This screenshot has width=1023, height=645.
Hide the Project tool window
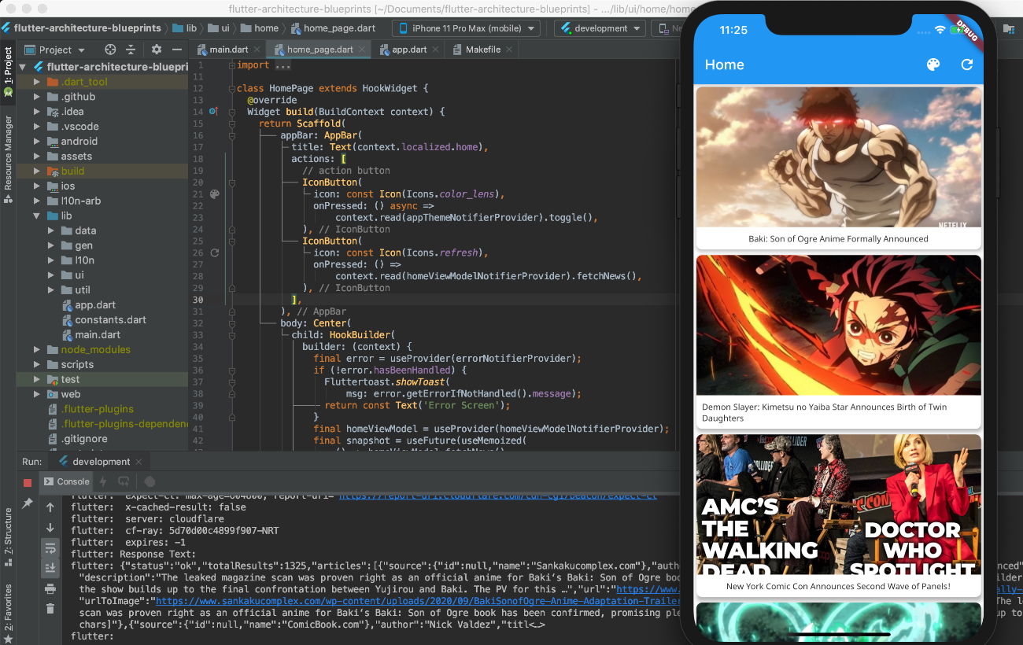coord(177,50)
